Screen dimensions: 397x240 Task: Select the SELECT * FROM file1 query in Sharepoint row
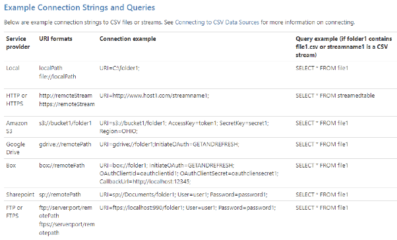point(322,195)
